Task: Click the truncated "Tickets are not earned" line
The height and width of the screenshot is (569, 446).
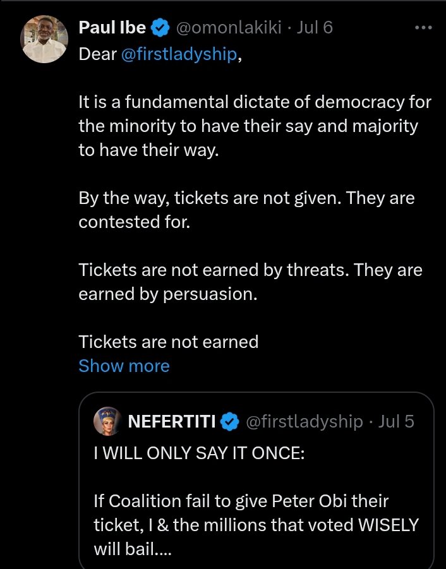Action: click(x=168, y=342)
